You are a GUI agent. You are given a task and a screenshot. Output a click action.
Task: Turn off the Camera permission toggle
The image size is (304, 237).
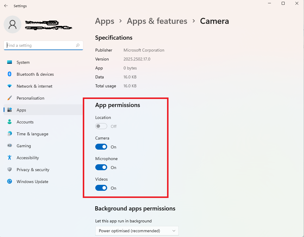point(101,147)
